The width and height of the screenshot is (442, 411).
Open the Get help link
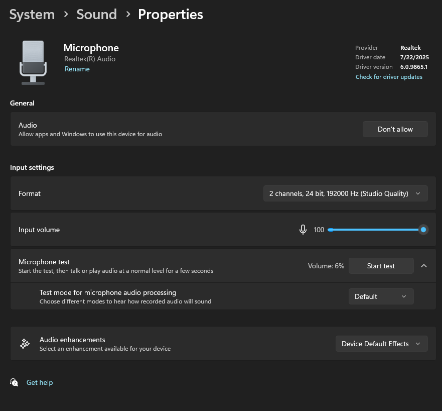click(x=40, y=382)
